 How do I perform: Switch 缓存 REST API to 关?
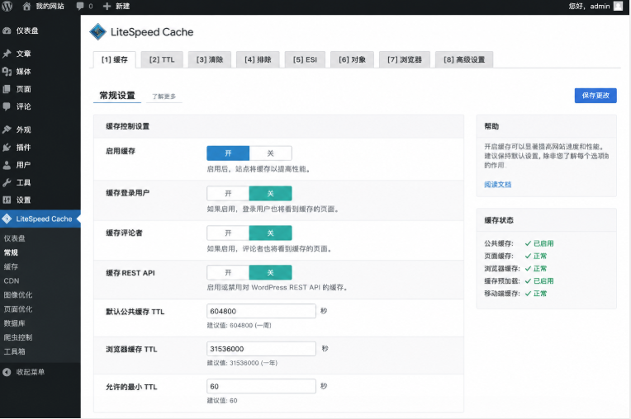270,272
